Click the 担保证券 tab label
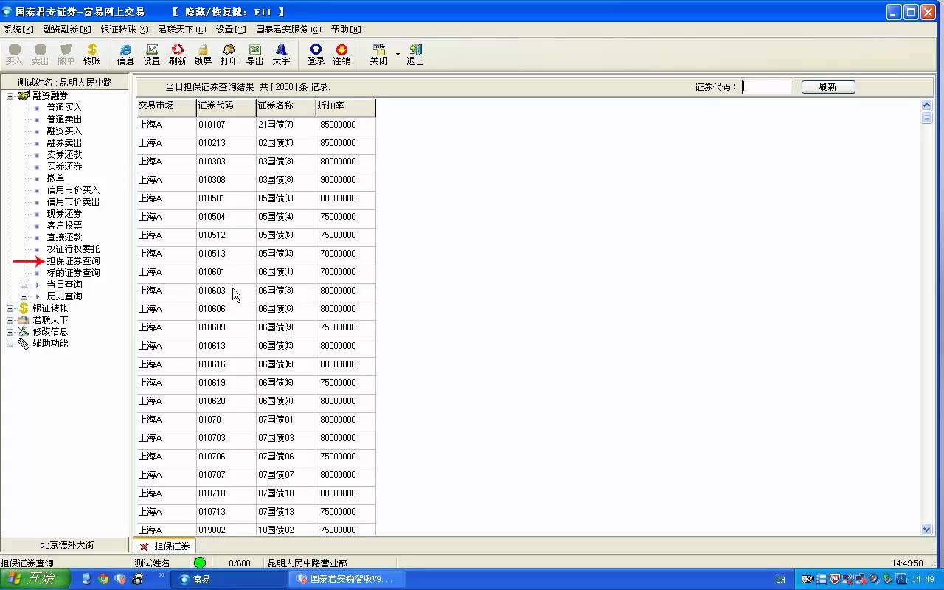 click(x=172, y=546)
